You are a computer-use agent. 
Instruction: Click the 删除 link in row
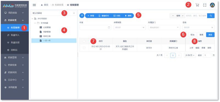tap(209, 48)
